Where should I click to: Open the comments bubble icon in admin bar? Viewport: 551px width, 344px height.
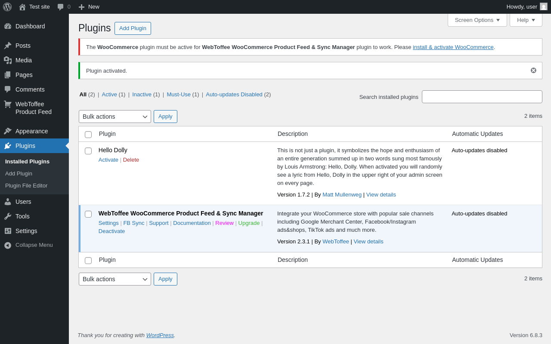pyautogui.click(x=61, y=7)
